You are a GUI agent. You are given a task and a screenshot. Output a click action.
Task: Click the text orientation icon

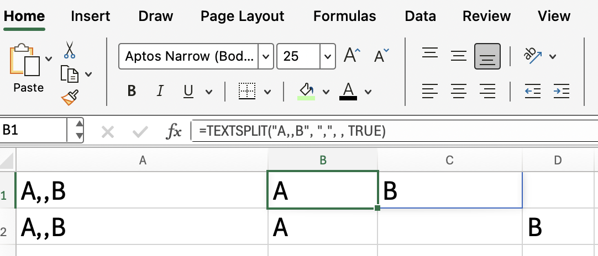pyautogui.click(x=533, y=56)
